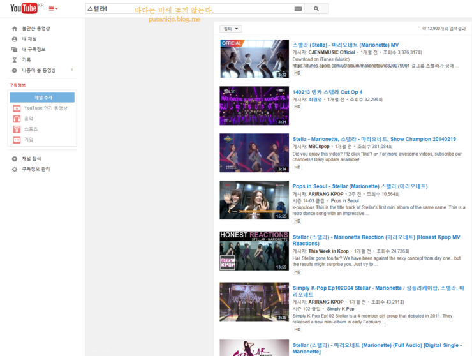
Task: Open the 최원영 uploader link
Action: pyautogui.click(x=315, y=100)
